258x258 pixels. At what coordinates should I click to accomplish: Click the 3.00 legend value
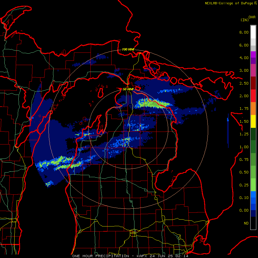tap(244, 71)
